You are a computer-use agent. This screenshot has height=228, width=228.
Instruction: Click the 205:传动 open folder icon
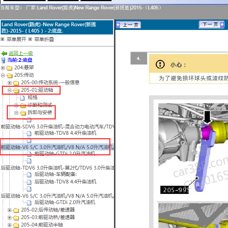9,76
